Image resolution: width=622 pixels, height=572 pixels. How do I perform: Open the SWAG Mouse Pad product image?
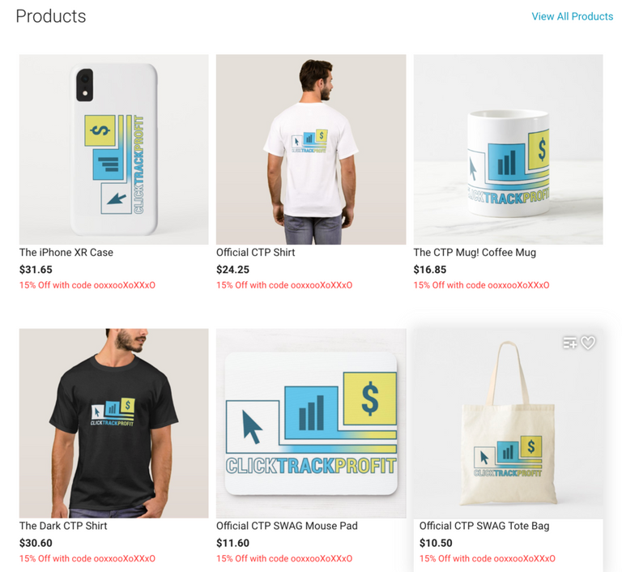click(311, 423)
